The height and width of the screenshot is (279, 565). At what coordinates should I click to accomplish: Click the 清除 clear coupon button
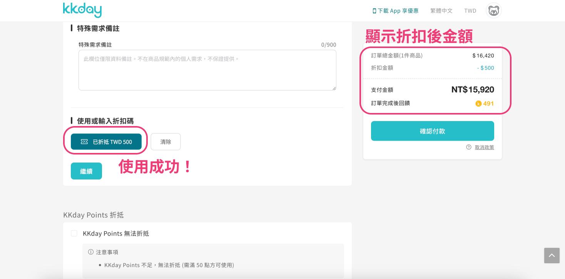click(x=165, y=141)
